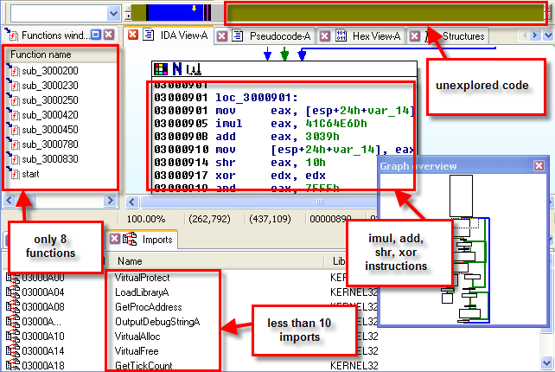Click the import icon beside address 03000A00

[x=12, y=279]
